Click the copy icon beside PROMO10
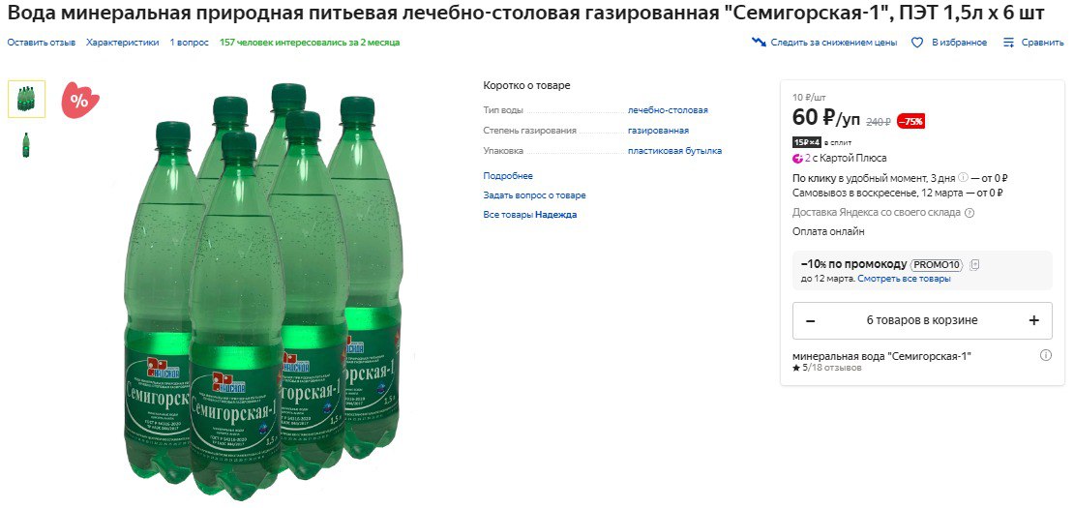The width and height of the screenshot is (1074, 508). (974, 265)
